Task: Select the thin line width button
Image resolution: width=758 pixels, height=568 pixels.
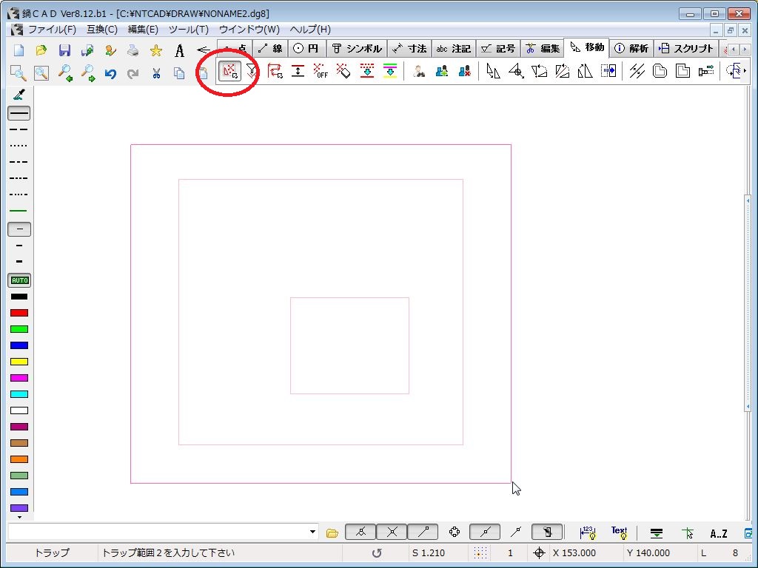Action: click(x=19, y=229)
